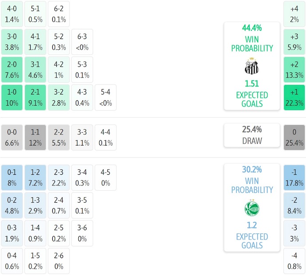Click the 2-2 draw score tile
Viewport: 306px width, 275px height.
pyautogui.click(x=59, y=137)
